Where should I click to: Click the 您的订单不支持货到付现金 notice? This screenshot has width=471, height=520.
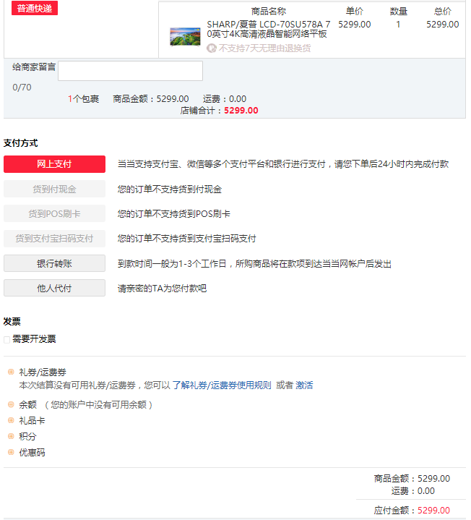tap(170, 189)
